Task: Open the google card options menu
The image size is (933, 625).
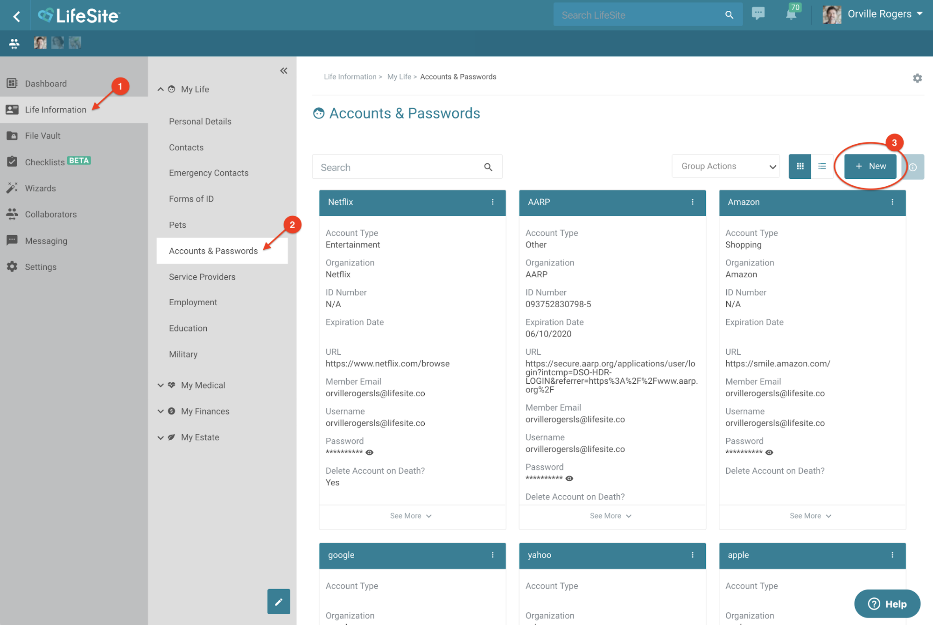Action: coord(492,555)
